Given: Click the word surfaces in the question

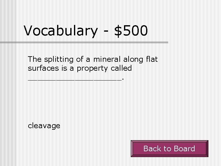Looking at the screenshot, I should pyautogui.click(x=43, y=68).
